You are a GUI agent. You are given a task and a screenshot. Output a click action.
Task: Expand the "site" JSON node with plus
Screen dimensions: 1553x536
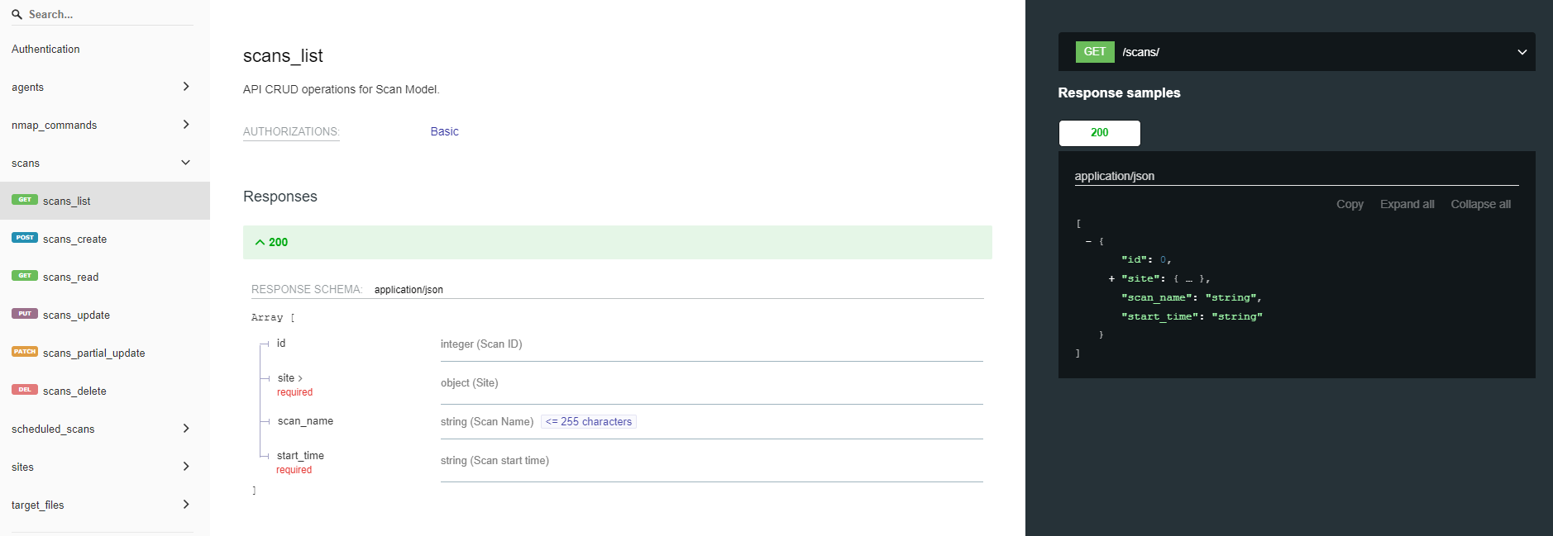[x=1111, y=278]
